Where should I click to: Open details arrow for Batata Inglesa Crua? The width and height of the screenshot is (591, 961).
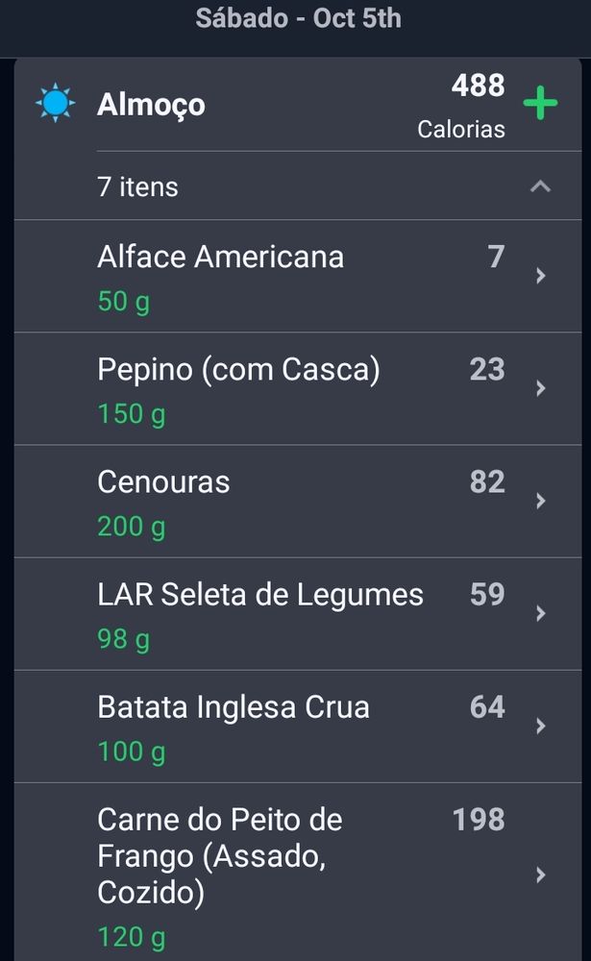pyautogui.click(x=540, y=727)
